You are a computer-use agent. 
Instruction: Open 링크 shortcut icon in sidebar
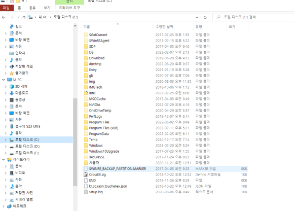pos(12,26)
